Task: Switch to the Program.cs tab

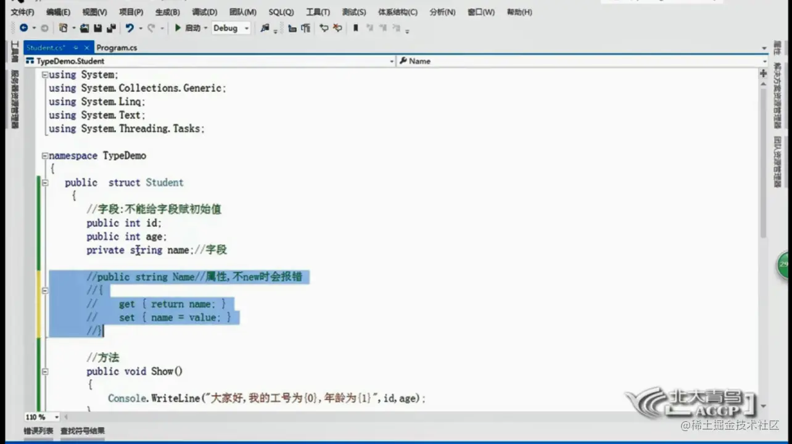Action: (x=117, y=47)
